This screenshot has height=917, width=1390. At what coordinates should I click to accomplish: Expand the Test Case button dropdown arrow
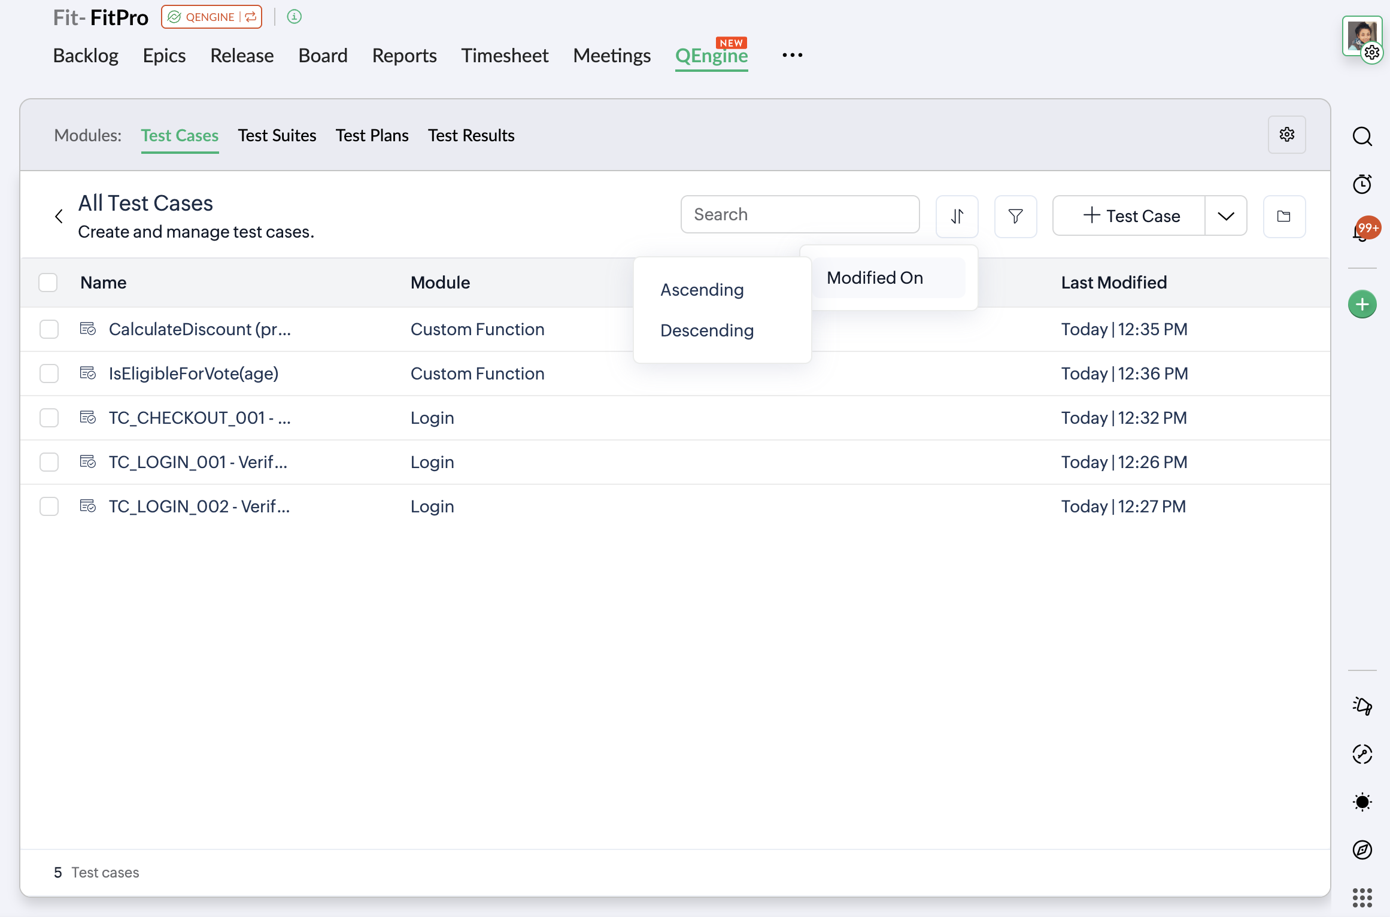1225,216
